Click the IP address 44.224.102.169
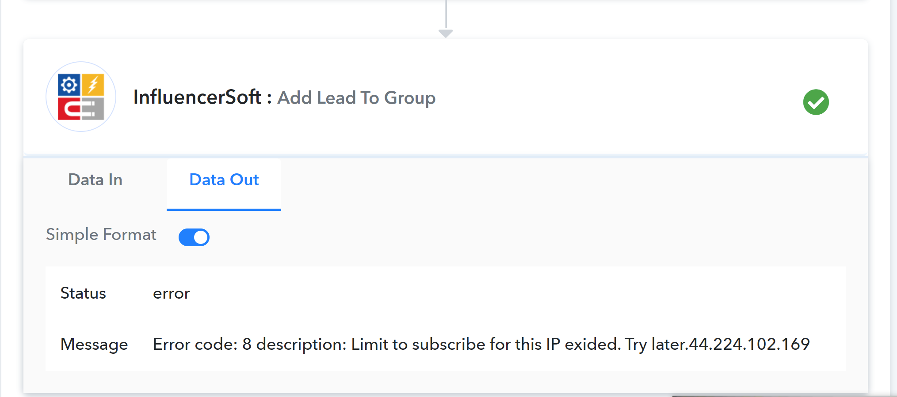This screenshot has height=397, width=897. (749, 345)
